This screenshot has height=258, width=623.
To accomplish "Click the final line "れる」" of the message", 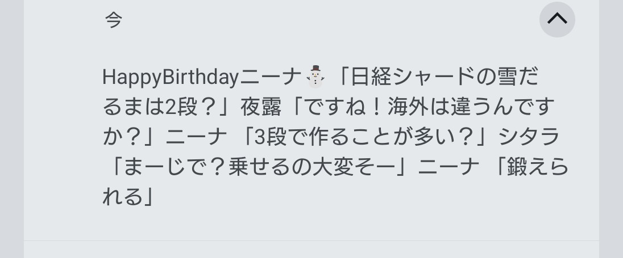I will (128, 197).
